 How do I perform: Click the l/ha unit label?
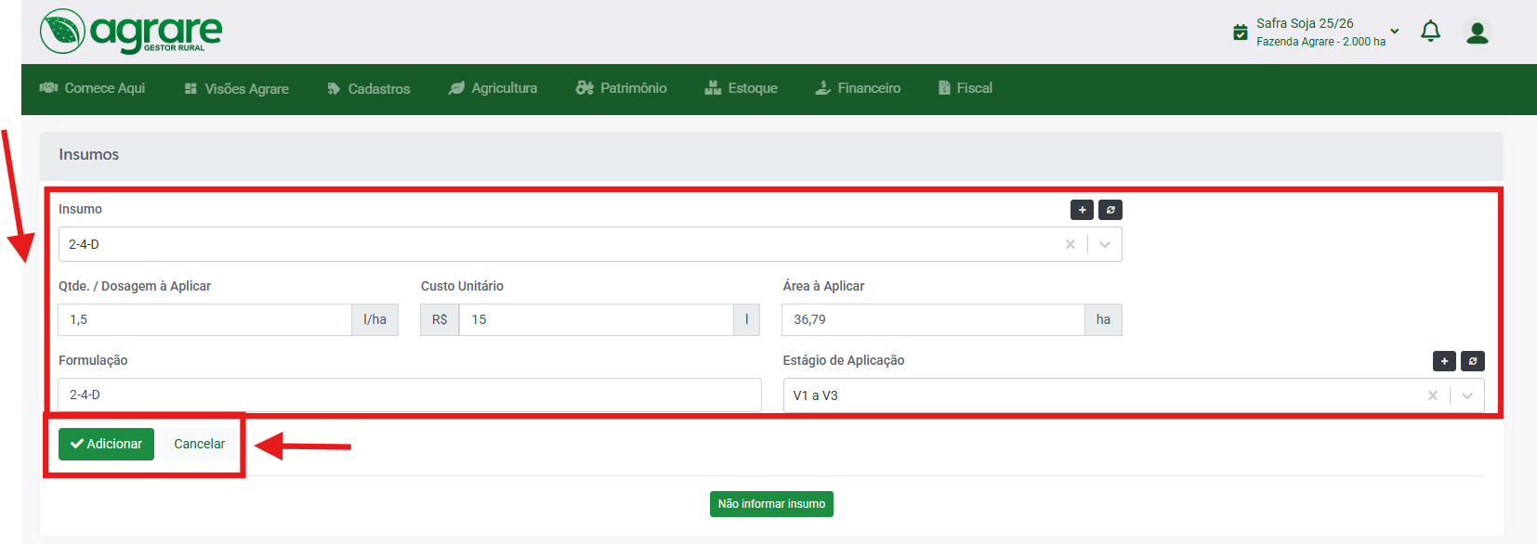375,319
